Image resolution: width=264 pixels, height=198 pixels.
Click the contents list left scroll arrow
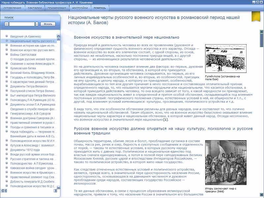pyautogui.click(x=2, y=191)
